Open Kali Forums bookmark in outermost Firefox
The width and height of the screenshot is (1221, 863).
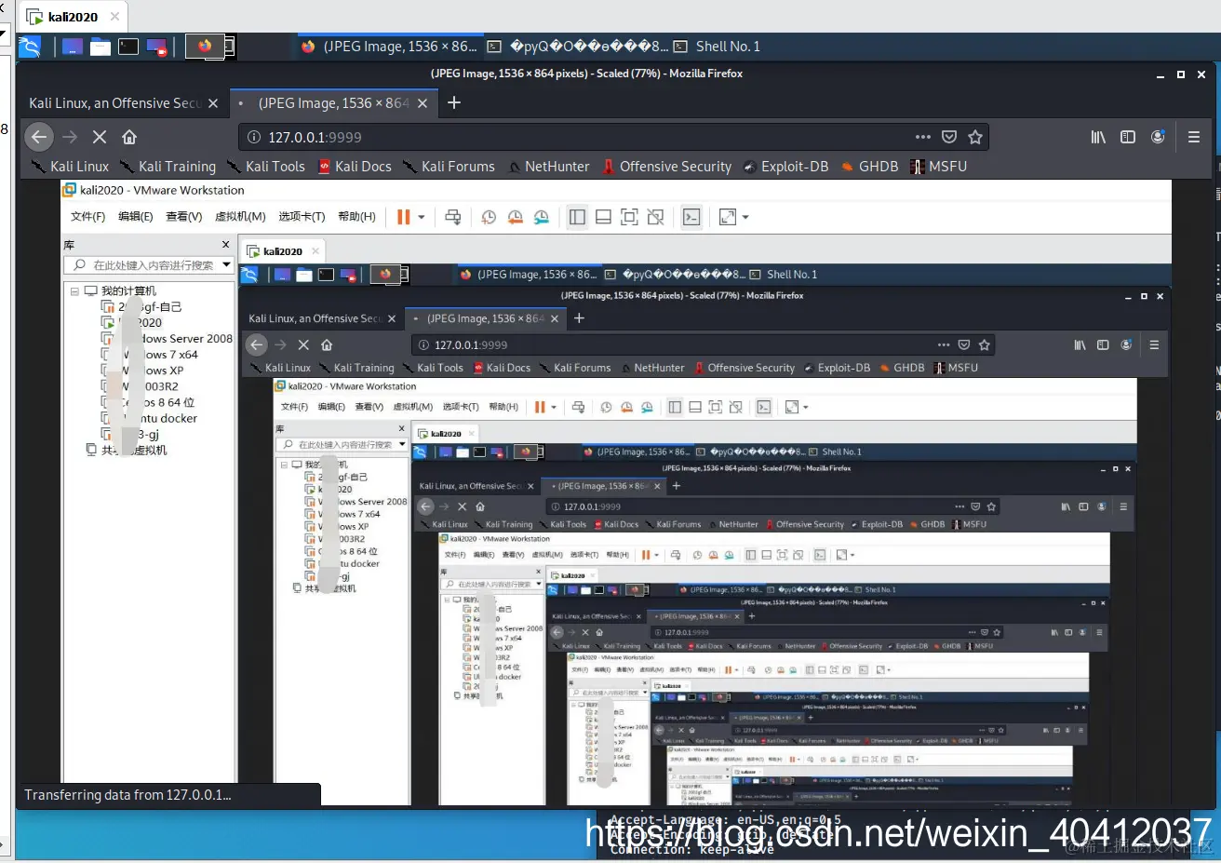(449, 167)
